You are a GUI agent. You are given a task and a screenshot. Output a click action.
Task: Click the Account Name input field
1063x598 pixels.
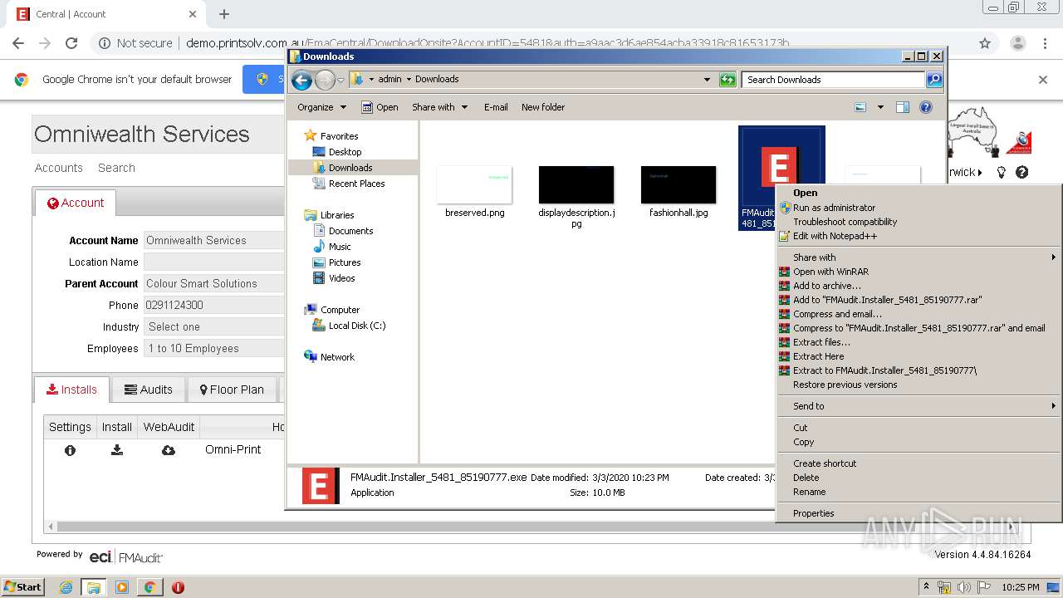coord(215,240)
